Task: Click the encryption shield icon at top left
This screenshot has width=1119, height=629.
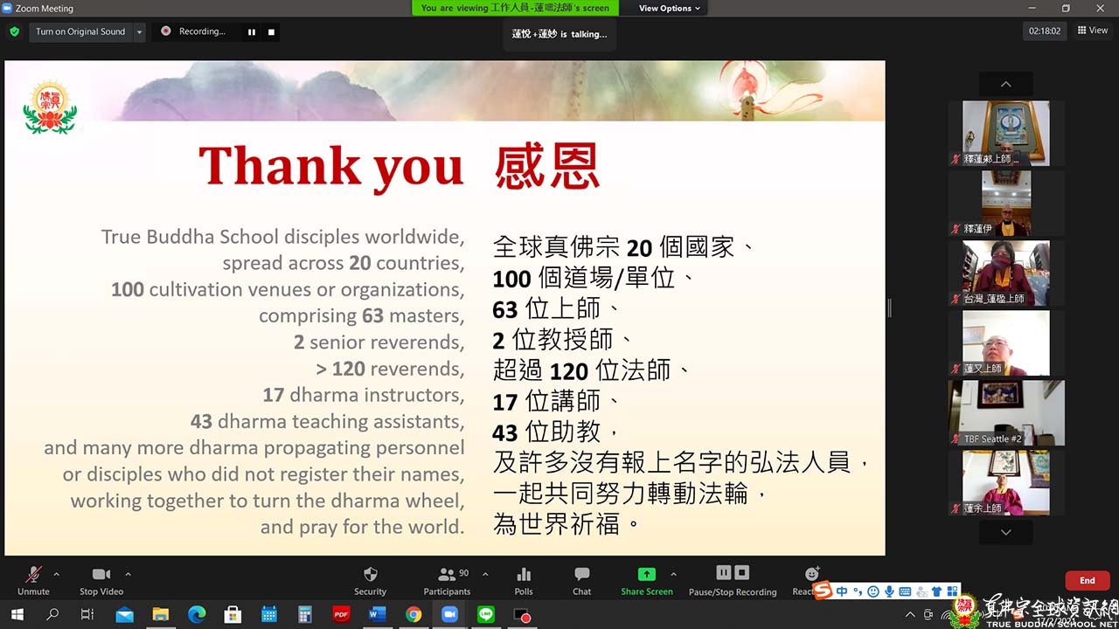Action: click(x=14, y=31)
